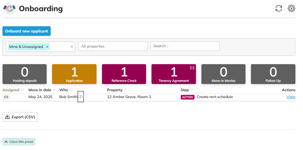Click the list icon on Tenancy Agreement tile

(x=192, y=68)
